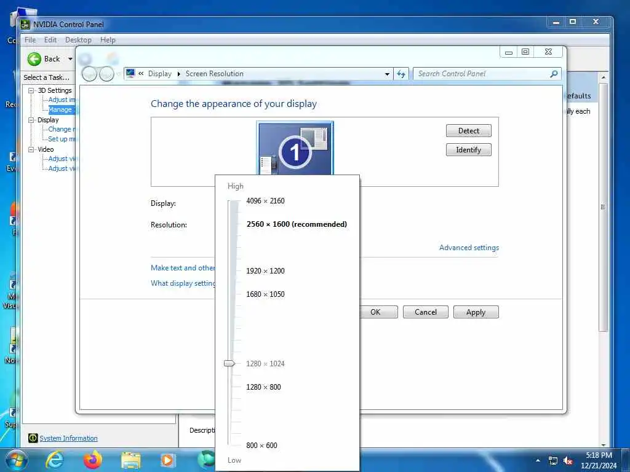Screen dimensions: 630x472
Task: Click the What display settings link
Action: 183,283
